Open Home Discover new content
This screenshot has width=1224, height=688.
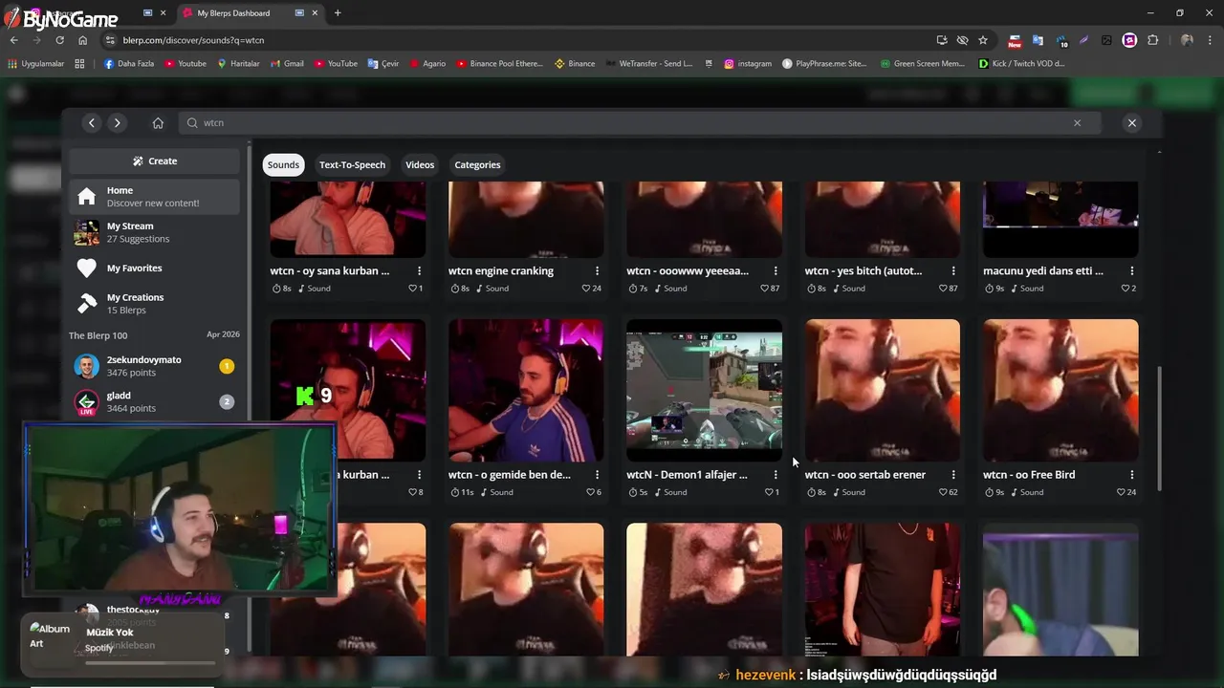click(154, 197)
